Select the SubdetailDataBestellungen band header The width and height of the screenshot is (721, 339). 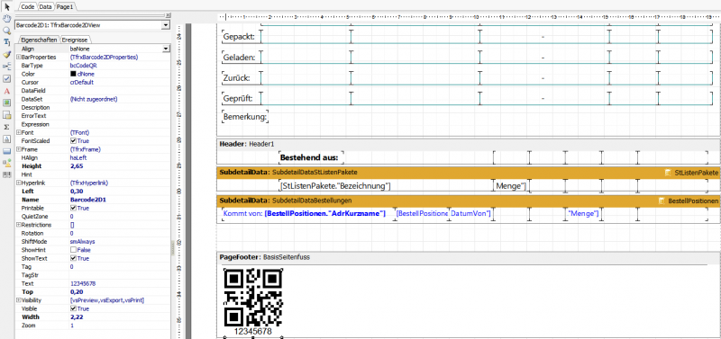point(468,201)
